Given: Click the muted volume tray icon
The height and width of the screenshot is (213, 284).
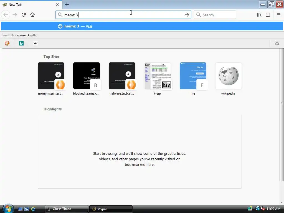Looking at the screenshot, I should 263,209.
